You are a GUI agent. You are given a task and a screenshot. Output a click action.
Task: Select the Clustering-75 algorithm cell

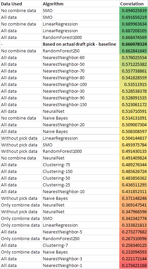pyautogui.click(x=81, y=165)
